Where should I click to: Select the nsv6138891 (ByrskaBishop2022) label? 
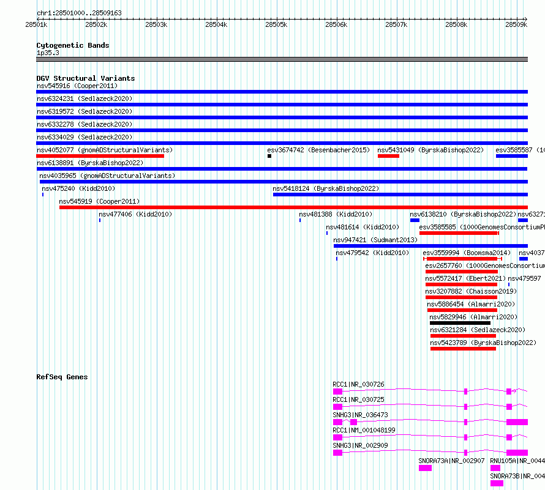[90, 163]
